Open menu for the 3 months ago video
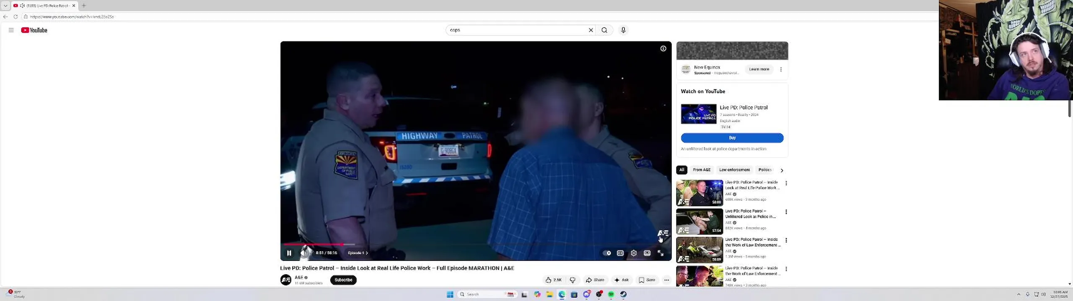Viewport: 1073px width, 301px height. pos(786,269)
